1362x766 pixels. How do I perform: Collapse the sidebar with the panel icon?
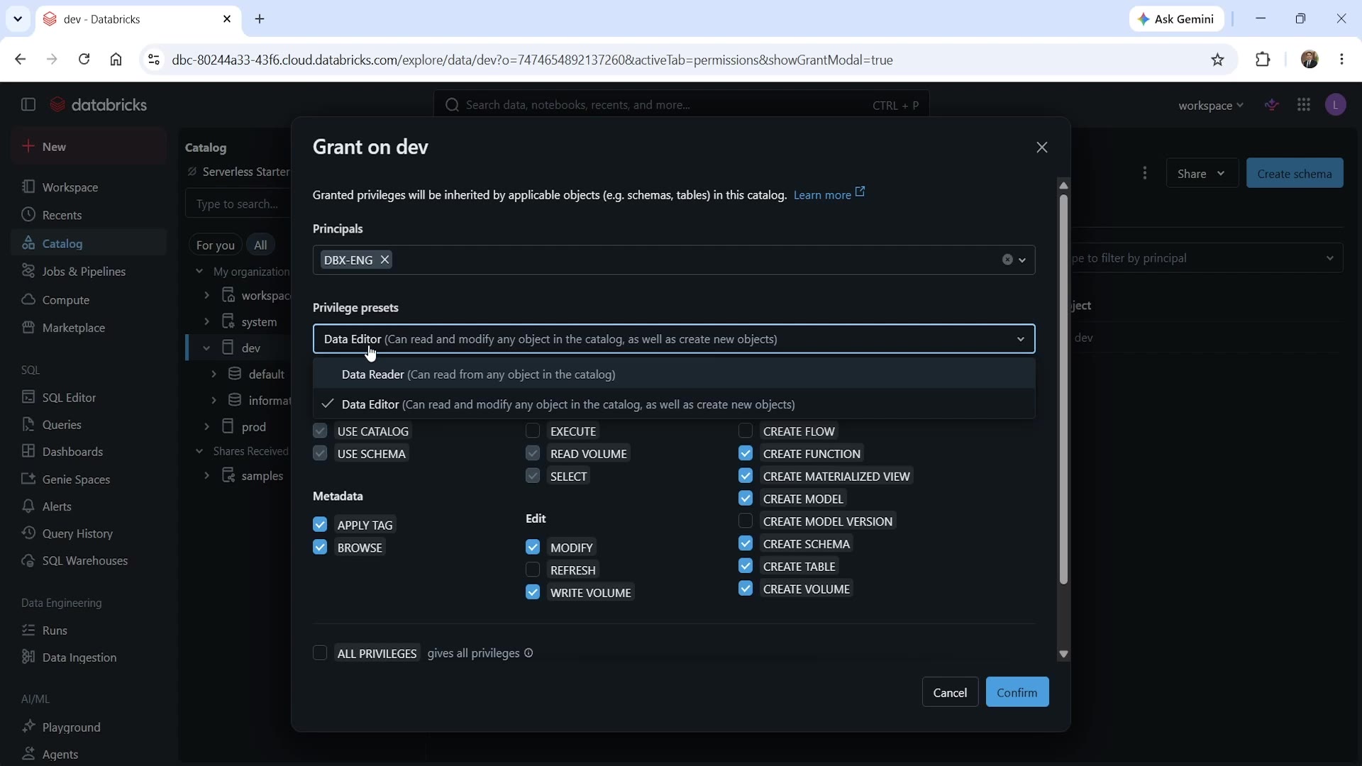pos(28,105)
